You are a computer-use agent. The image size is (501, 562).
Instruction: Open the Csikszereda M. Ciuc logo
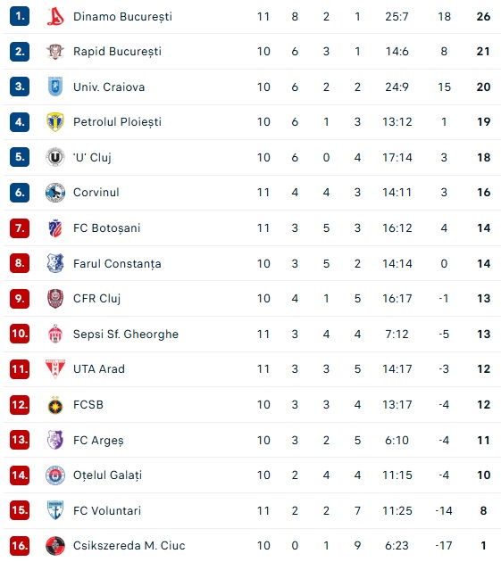point(55,546)
